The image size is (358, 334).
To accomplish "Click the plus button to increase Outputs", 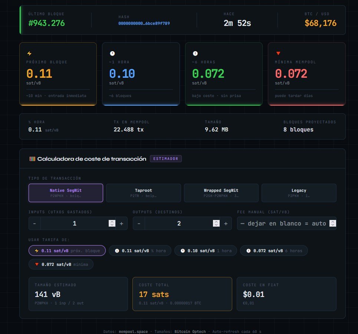I will click(226, 223).
